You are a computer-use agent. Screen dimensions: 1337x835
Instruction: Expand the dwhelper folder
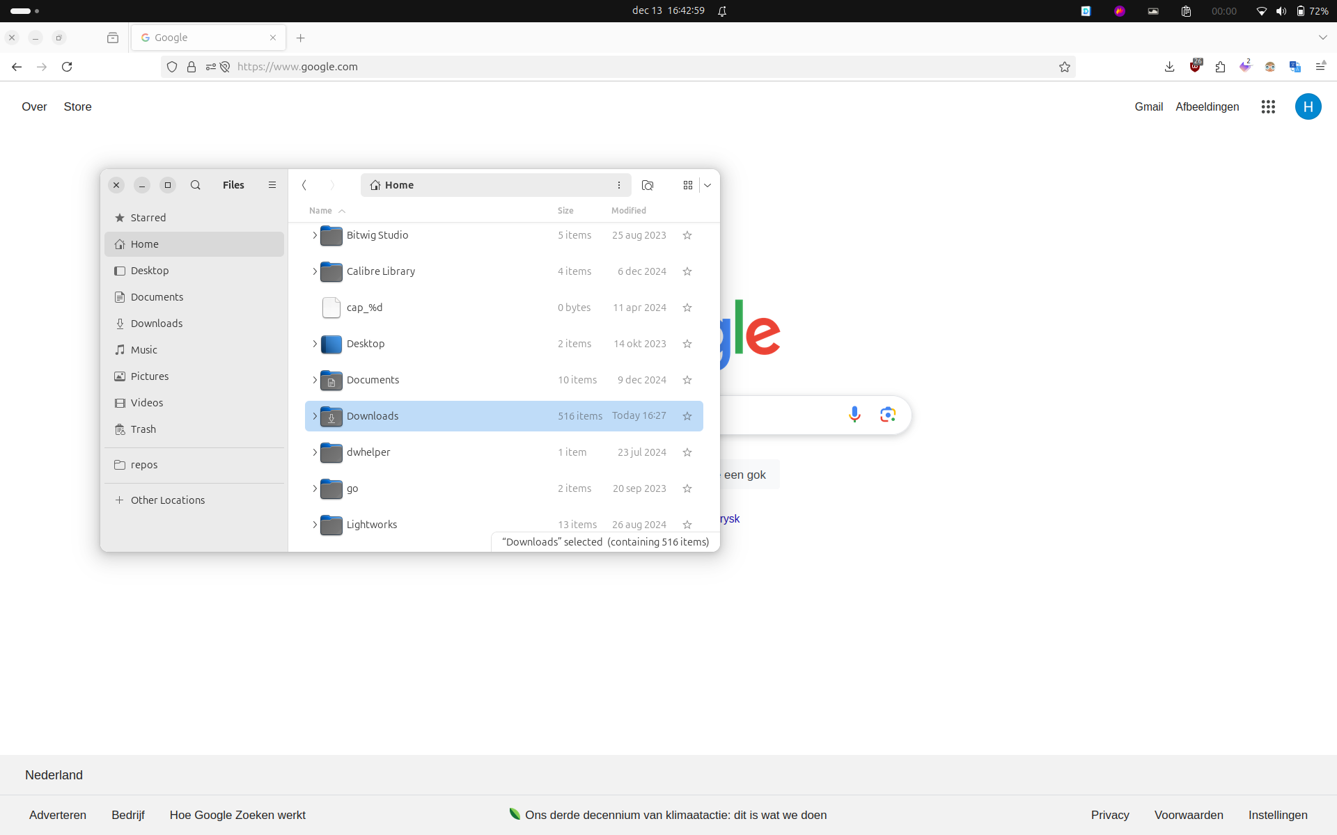[315, 452]
